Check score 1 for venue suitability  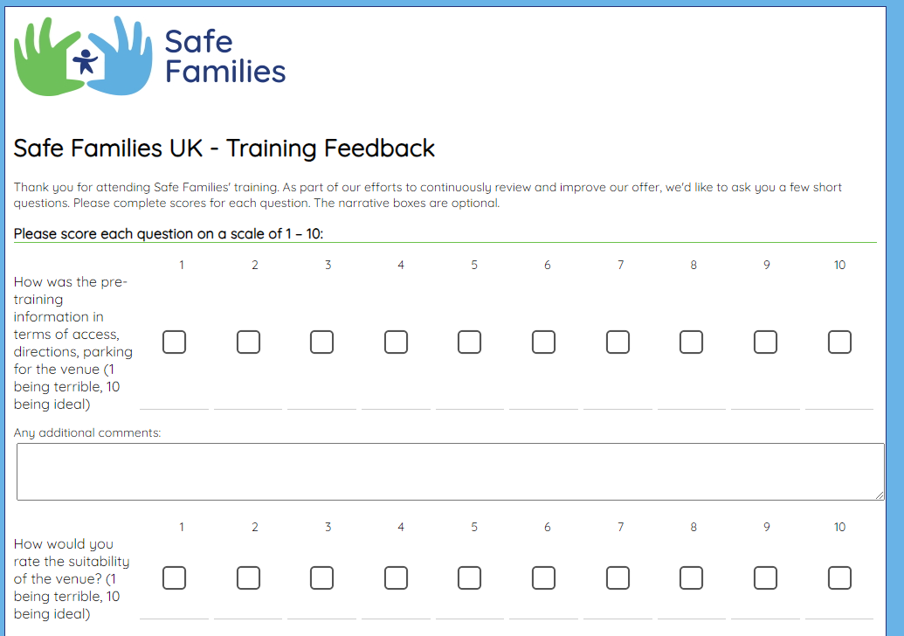click(175, 577)
